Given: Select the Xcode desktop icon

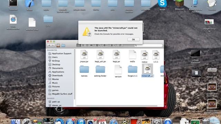Looking at the screenshot, I should coord(29,6).
